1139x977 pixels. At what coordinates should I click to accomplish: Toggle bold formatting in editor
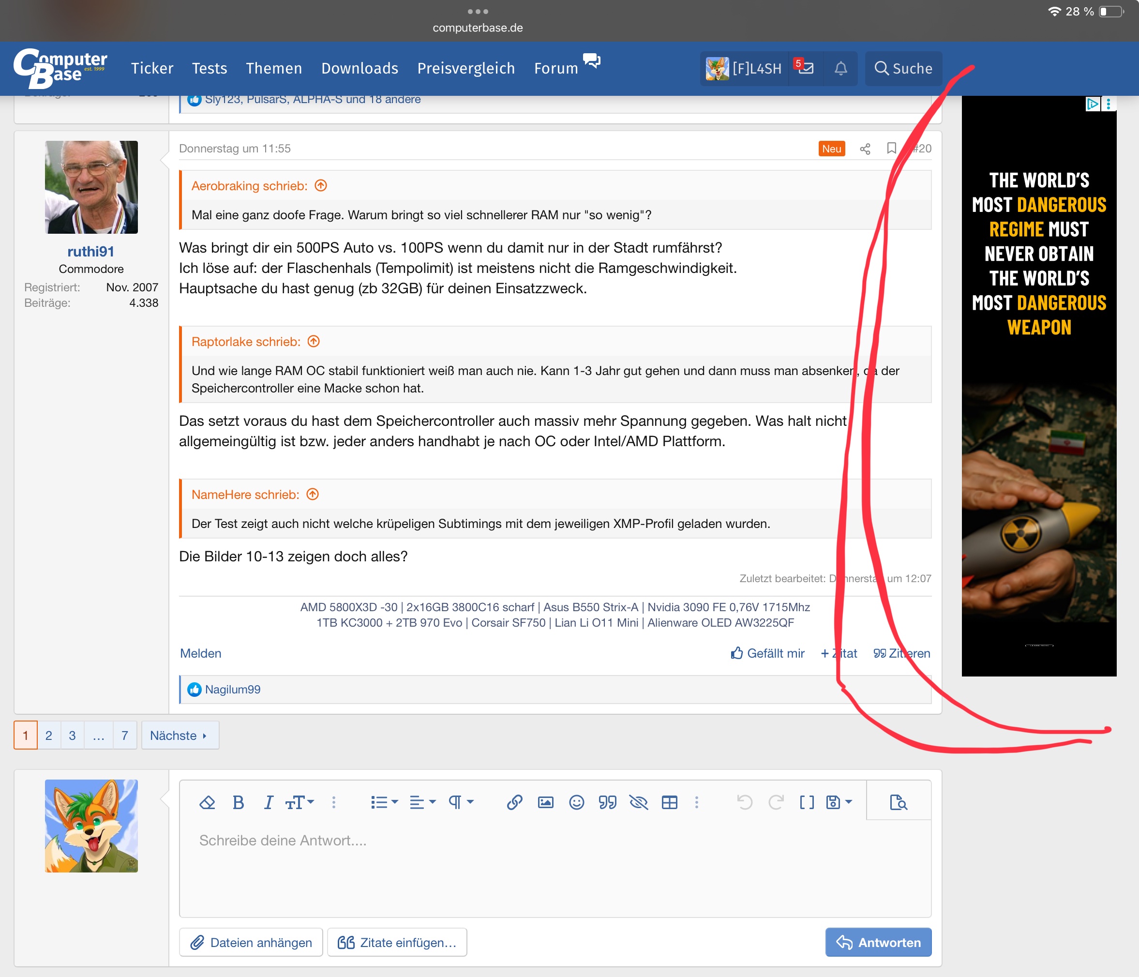pyautogui.click(x=238, y=803)
